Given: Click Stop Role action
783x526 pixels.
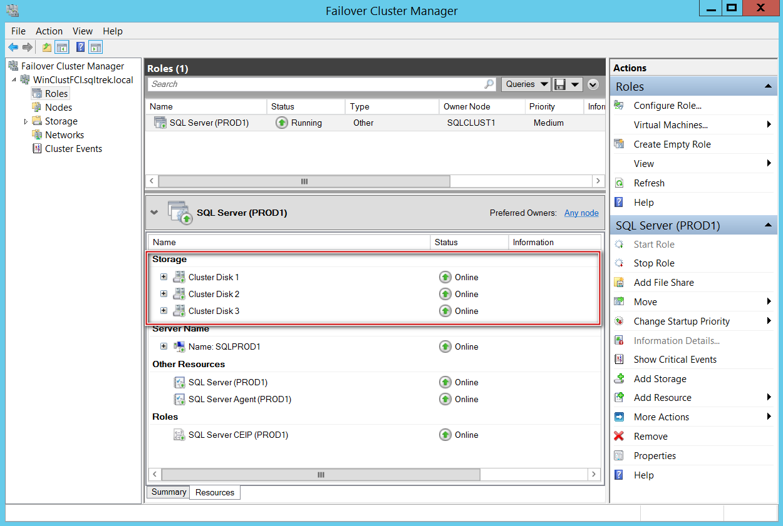Looking at the screenshot, I should tap(654, 263).
